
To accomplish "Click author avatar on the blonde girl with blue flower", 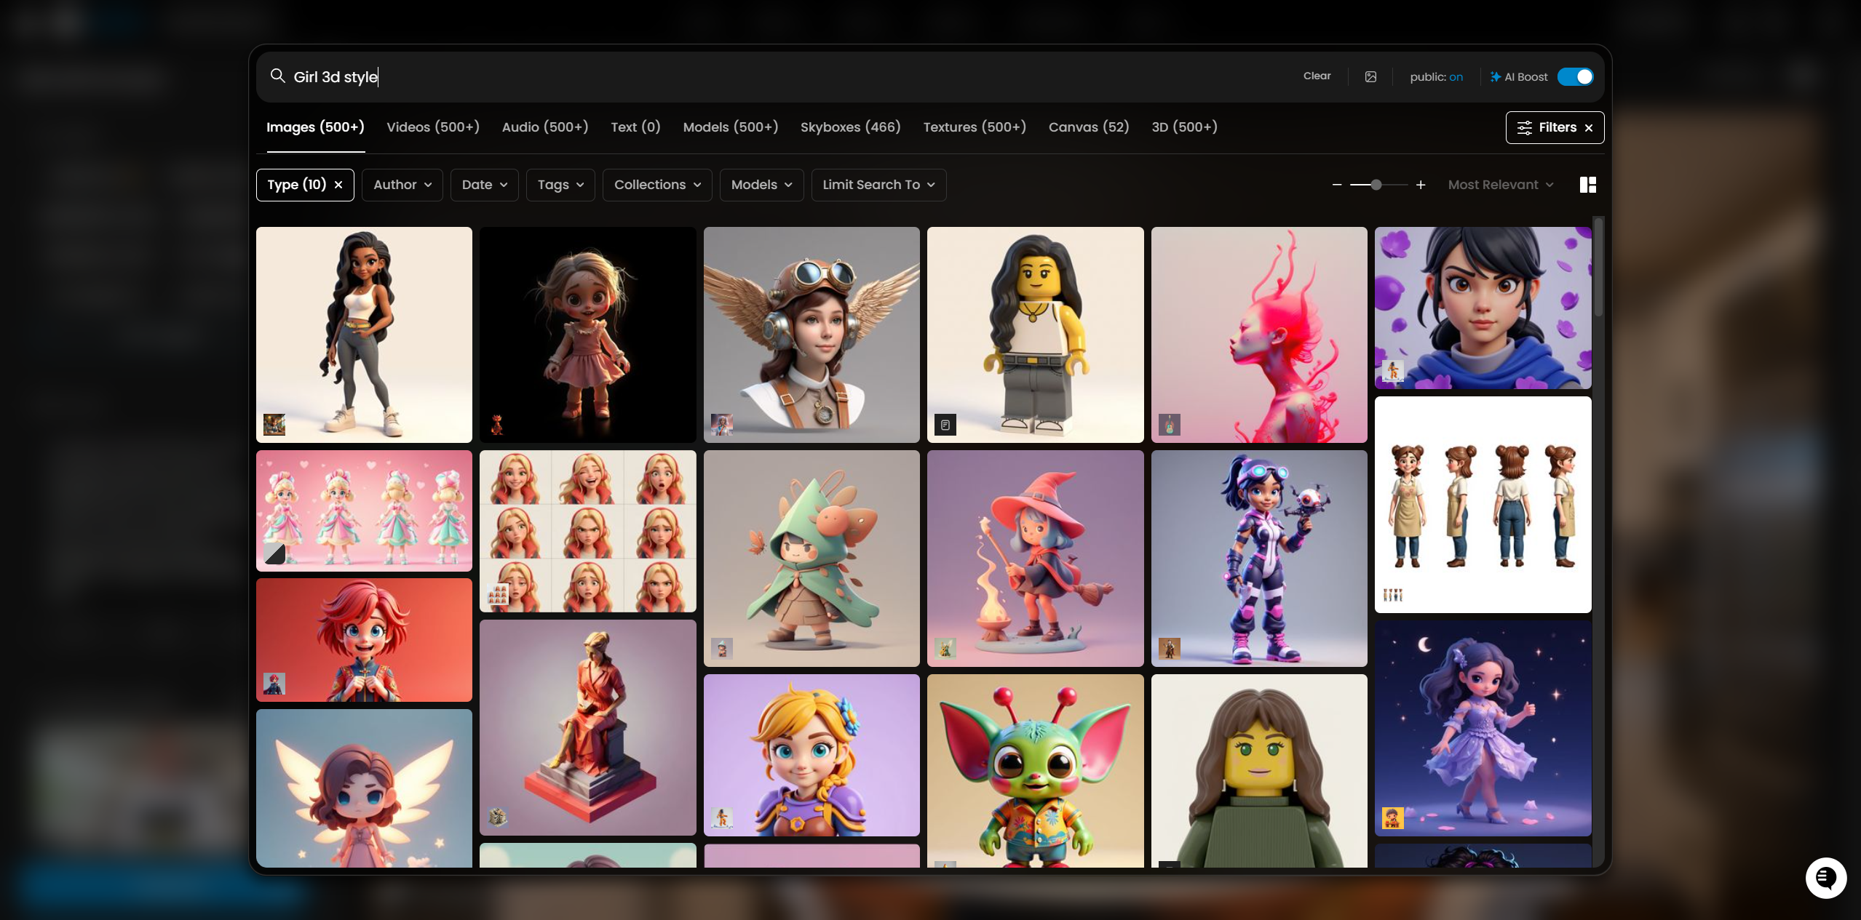I will 722,818.
